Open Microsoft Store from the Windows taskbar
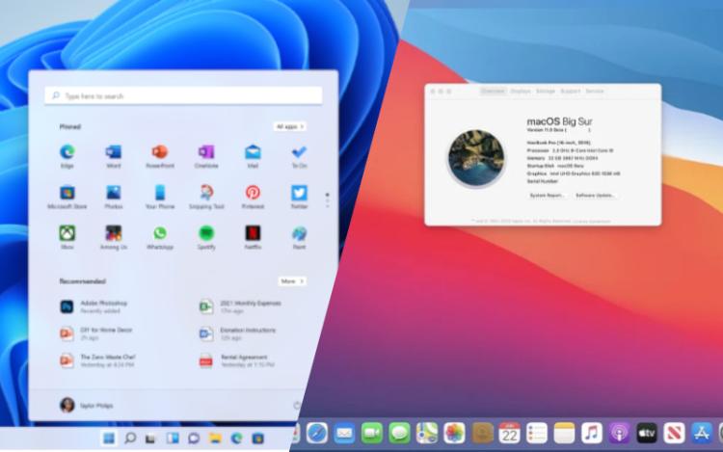Screen dimensions: 723x452 pos(257,439)
